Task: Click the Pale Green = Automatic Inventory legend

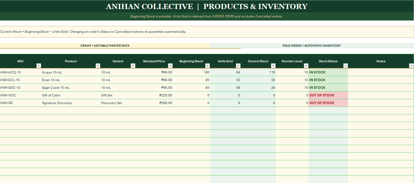Action: 312,46
